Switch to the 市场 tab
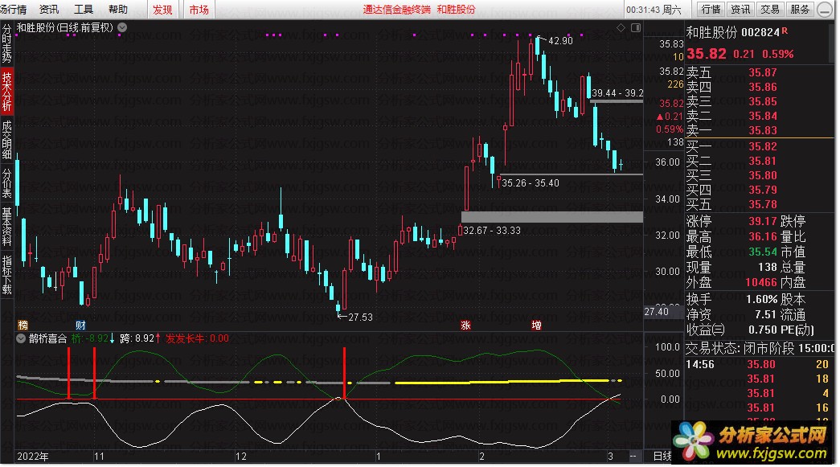This screenshot has width=840, height=467. [x=199, y=10]
